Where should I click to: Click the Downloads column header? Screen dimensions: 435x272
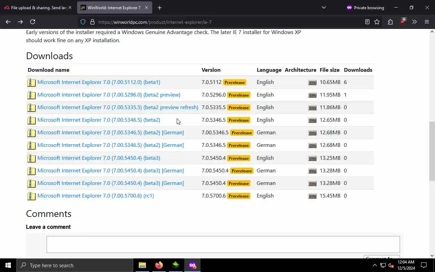(x=358, y=70)
